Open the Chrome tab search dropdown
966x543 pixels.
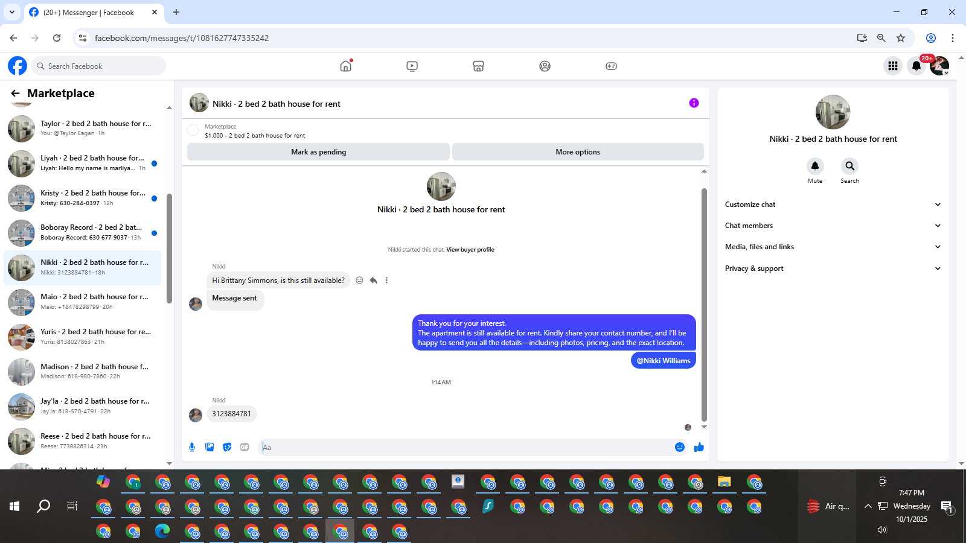pos(11,12)
